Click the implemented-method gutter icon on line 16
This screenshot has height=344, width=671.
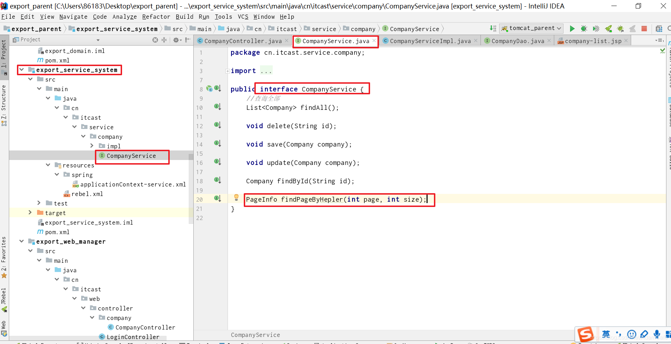(218, 162)
